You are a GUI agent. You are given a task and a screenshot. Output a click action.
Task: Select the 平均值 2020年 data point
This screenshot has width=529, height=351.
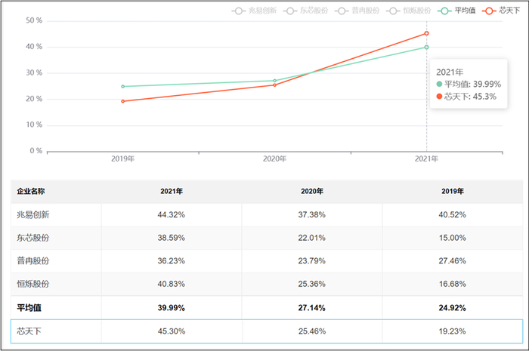274,81
